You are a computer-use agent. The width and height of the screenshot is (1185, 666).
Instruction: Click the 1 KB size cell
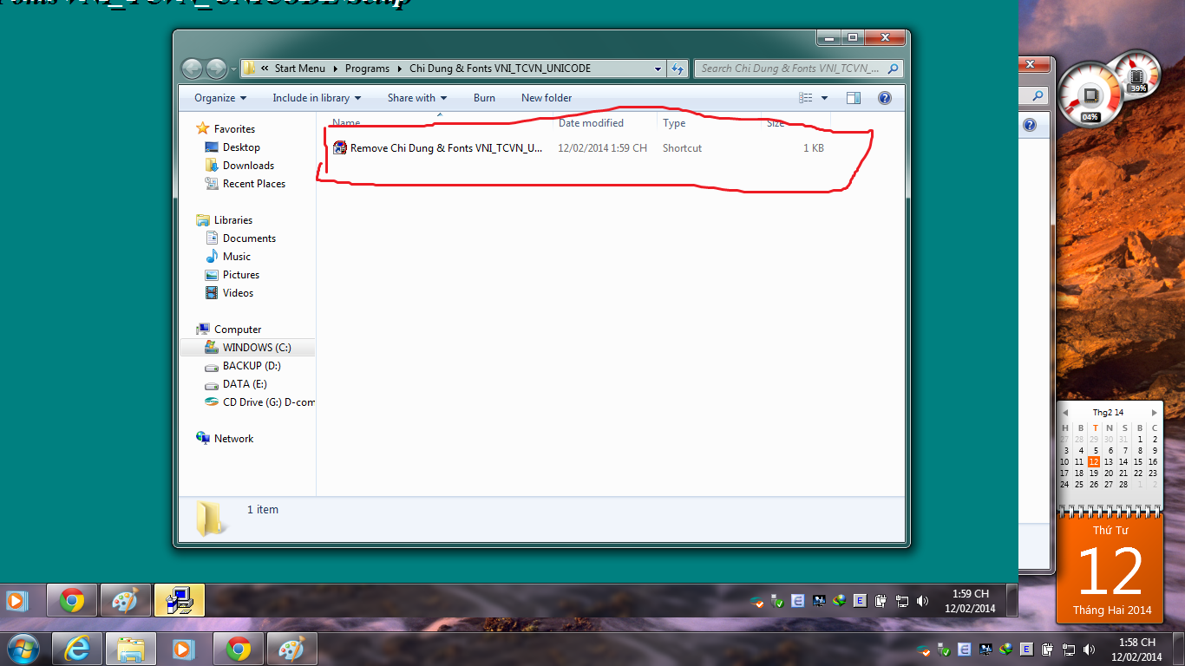click(814, 148)
